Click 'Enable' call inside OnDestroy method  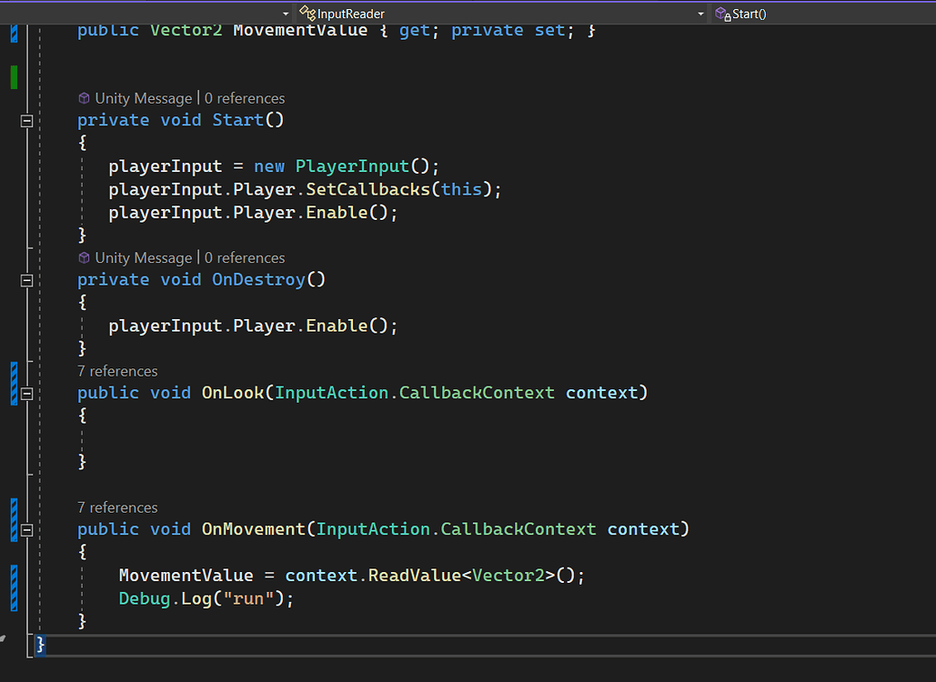(337, 326)
